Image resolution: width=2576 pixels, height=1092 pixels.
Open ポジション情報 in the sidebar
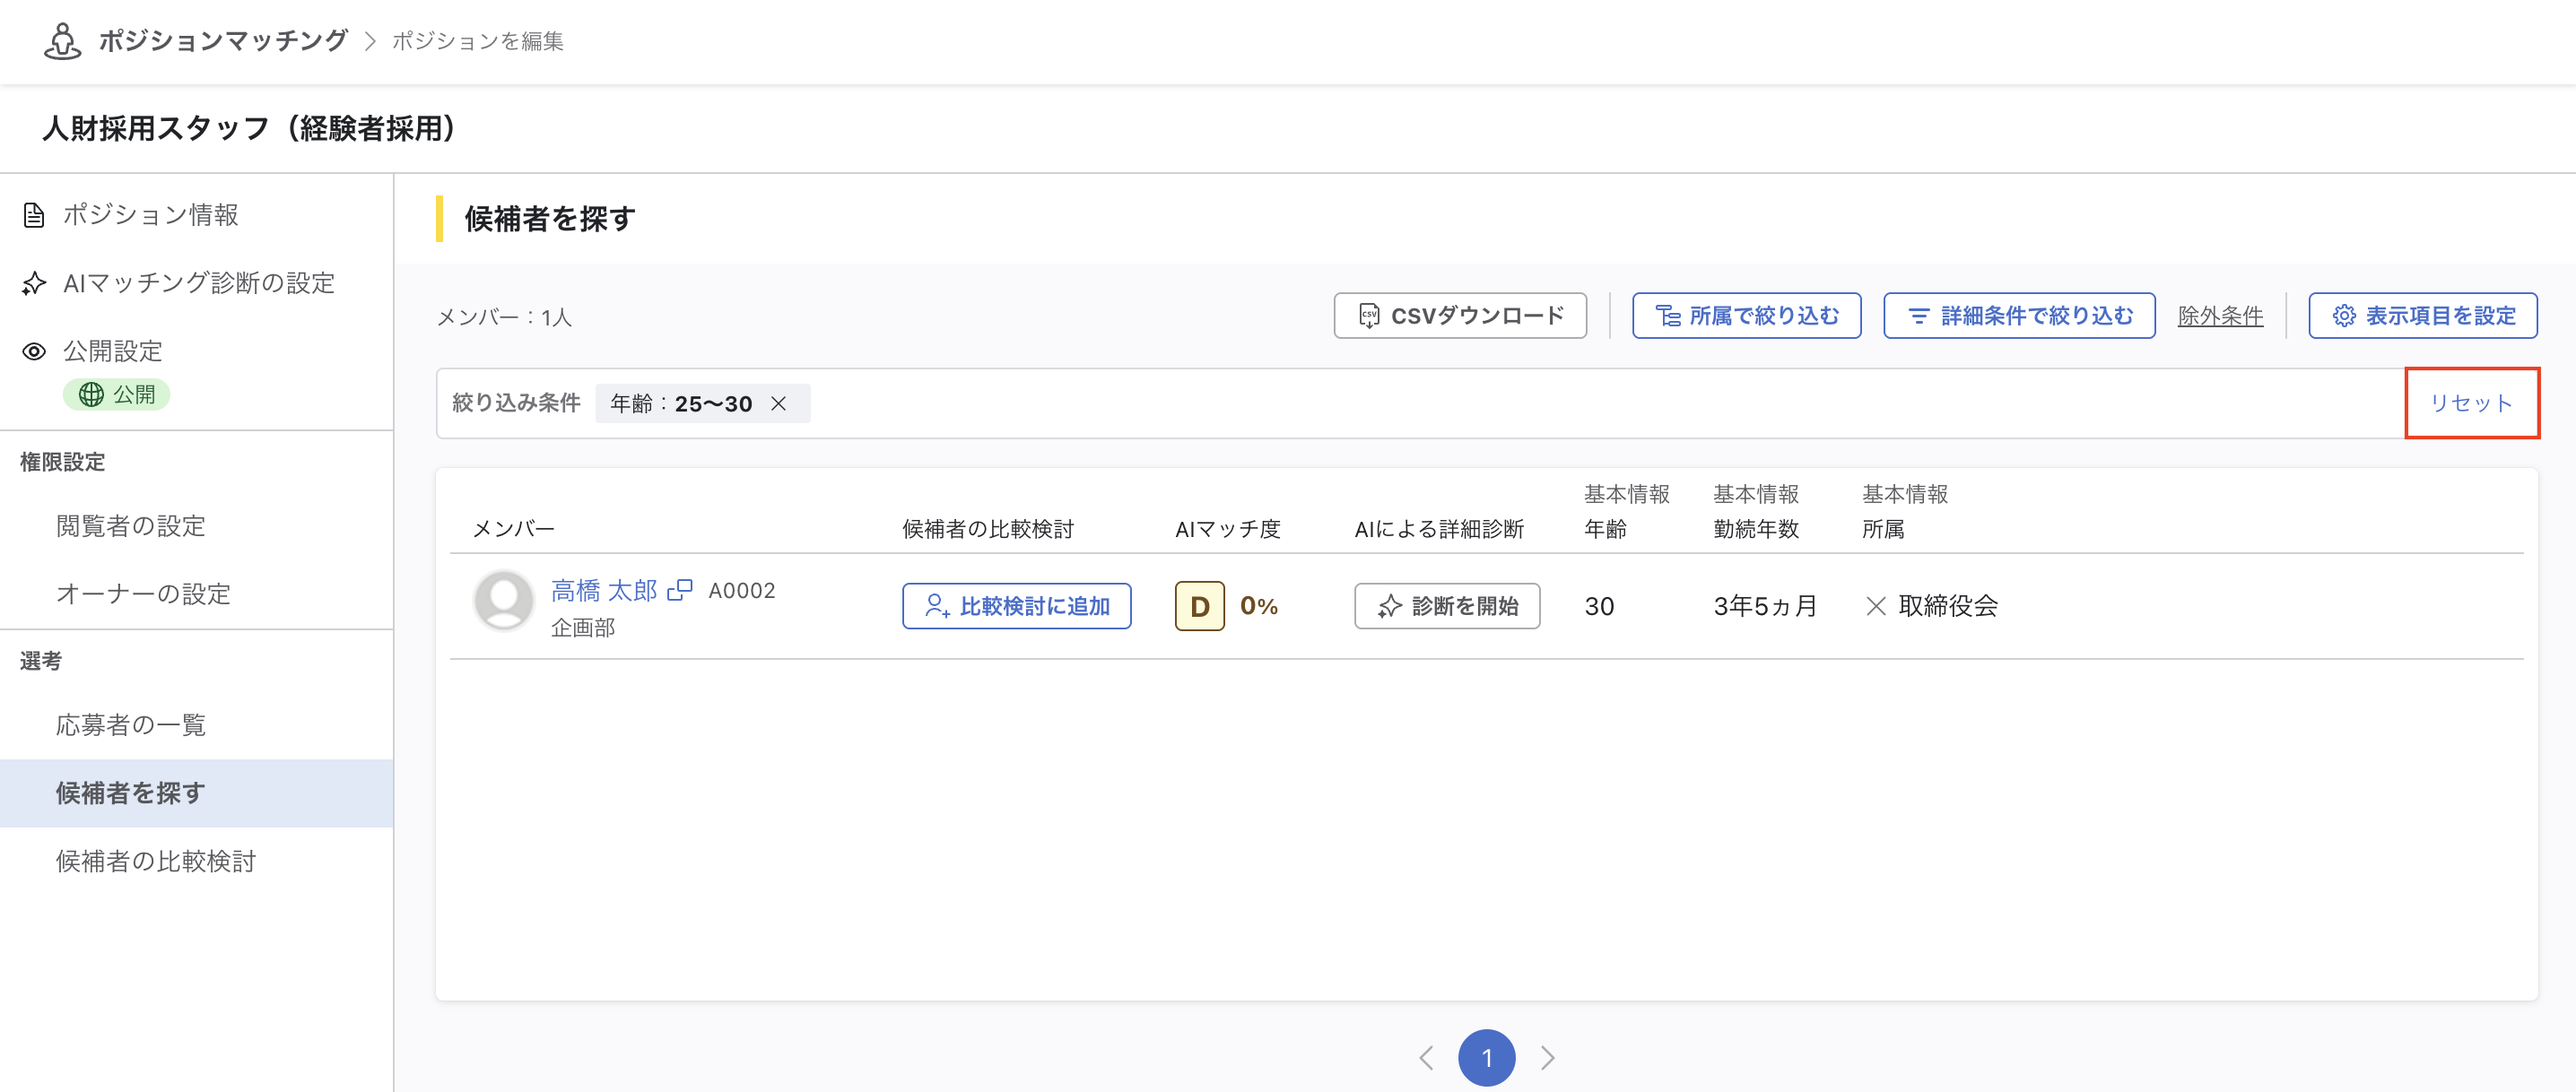[x=150, y=215]
